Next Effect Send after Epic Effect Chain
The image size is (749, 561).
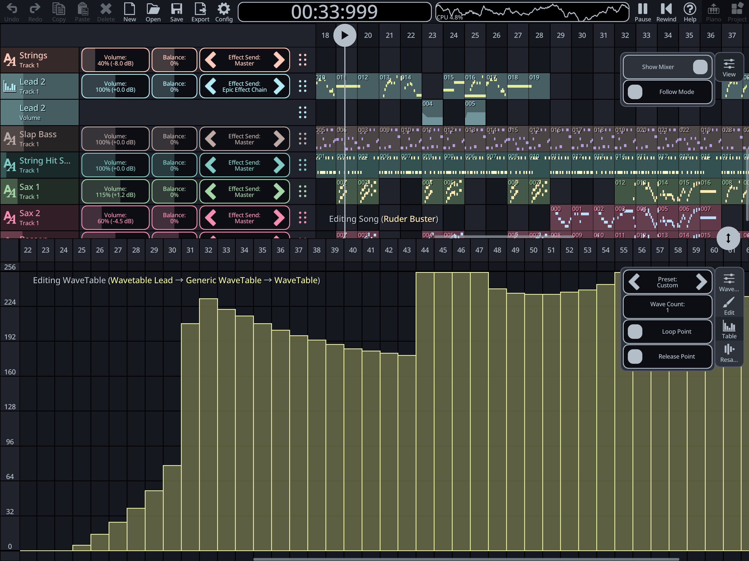[279, 86]
